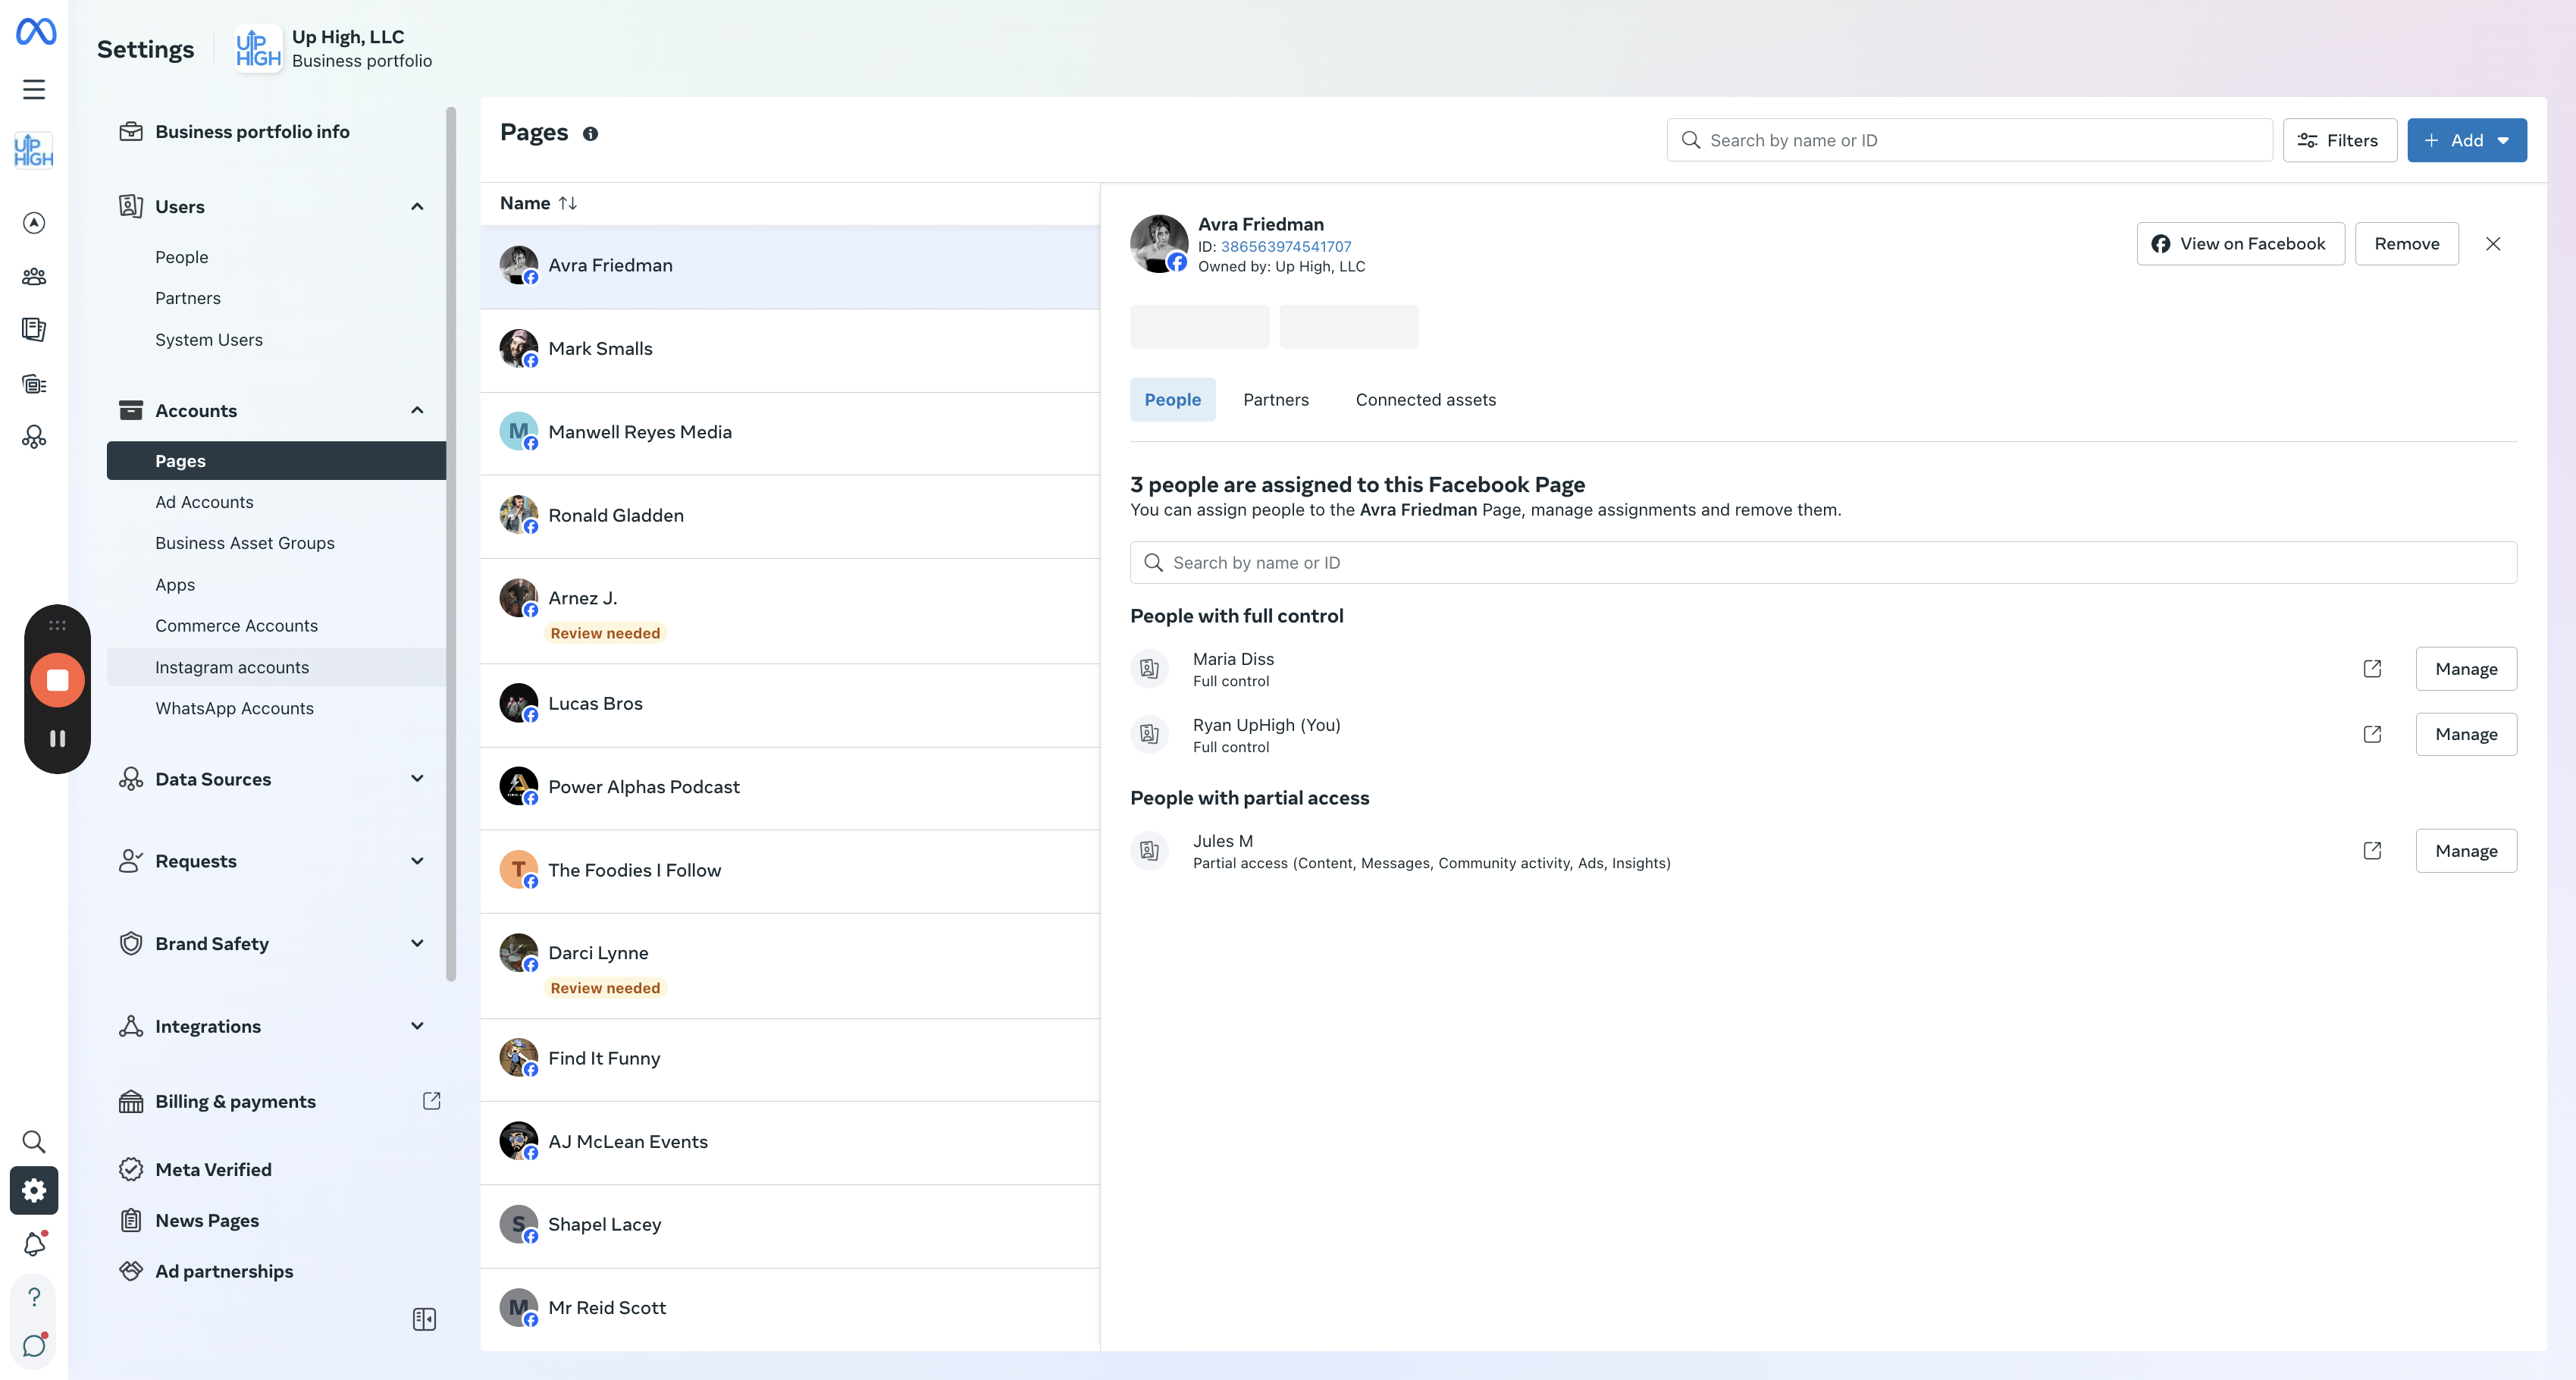Click the magnifier search icon in left rail
This screenshot has height=1380, width=2576.
[34, 1141]
